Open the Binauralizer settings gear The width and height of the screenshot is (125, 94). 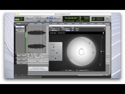point(103,33)
